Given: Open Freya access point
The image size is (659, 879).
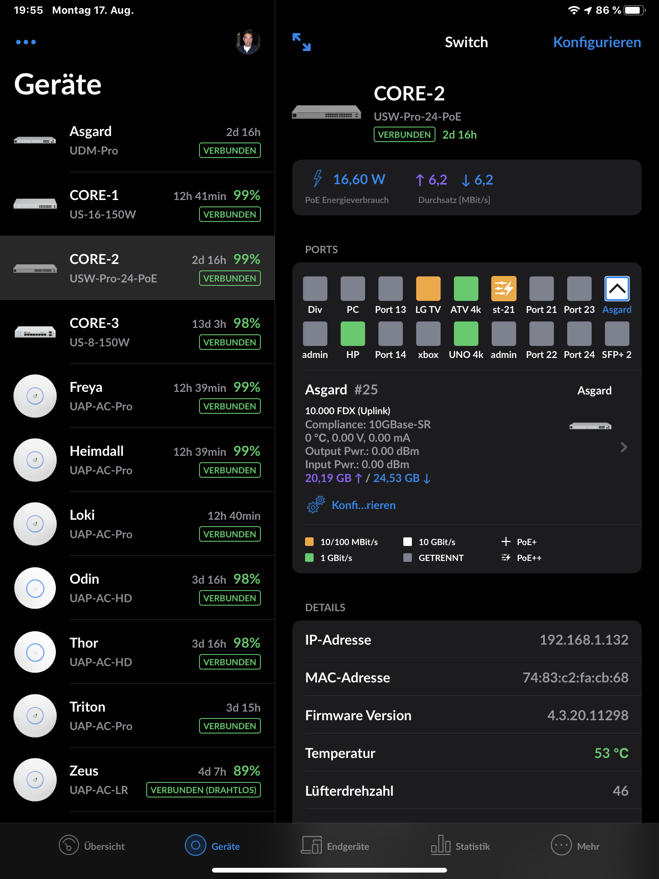Looking at the screenshot, I should [x=137, y=396].
